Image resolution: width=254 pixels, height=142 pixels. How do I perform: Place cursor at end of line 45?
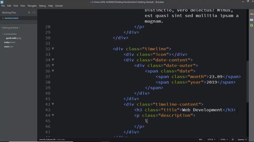click(x=148, y=121)
